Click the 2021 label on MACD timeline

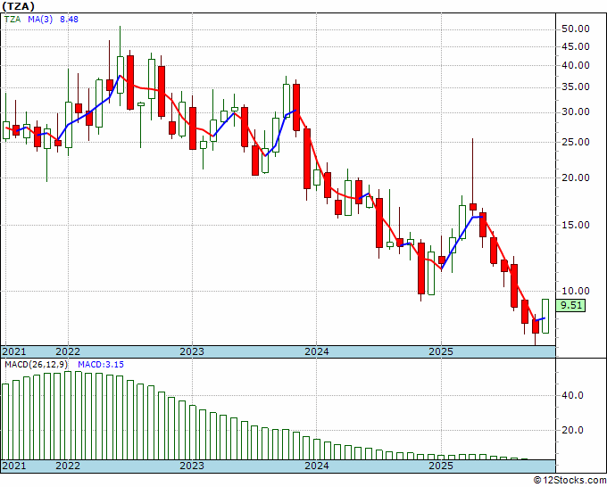point(14,466)
